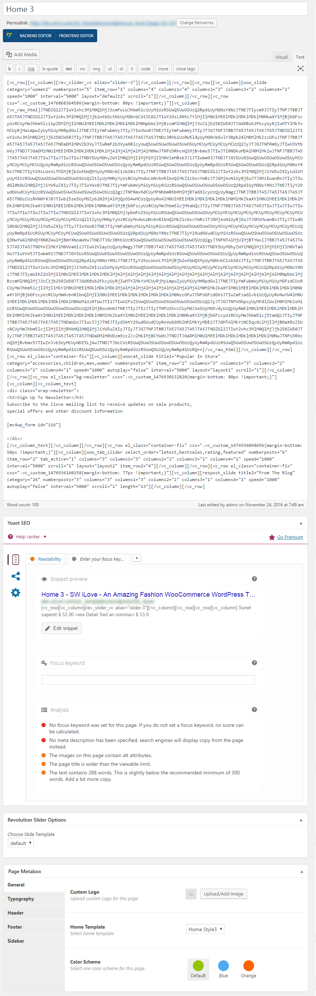
Task: Click the Edit snippet button
Action: tap(62, 628)
